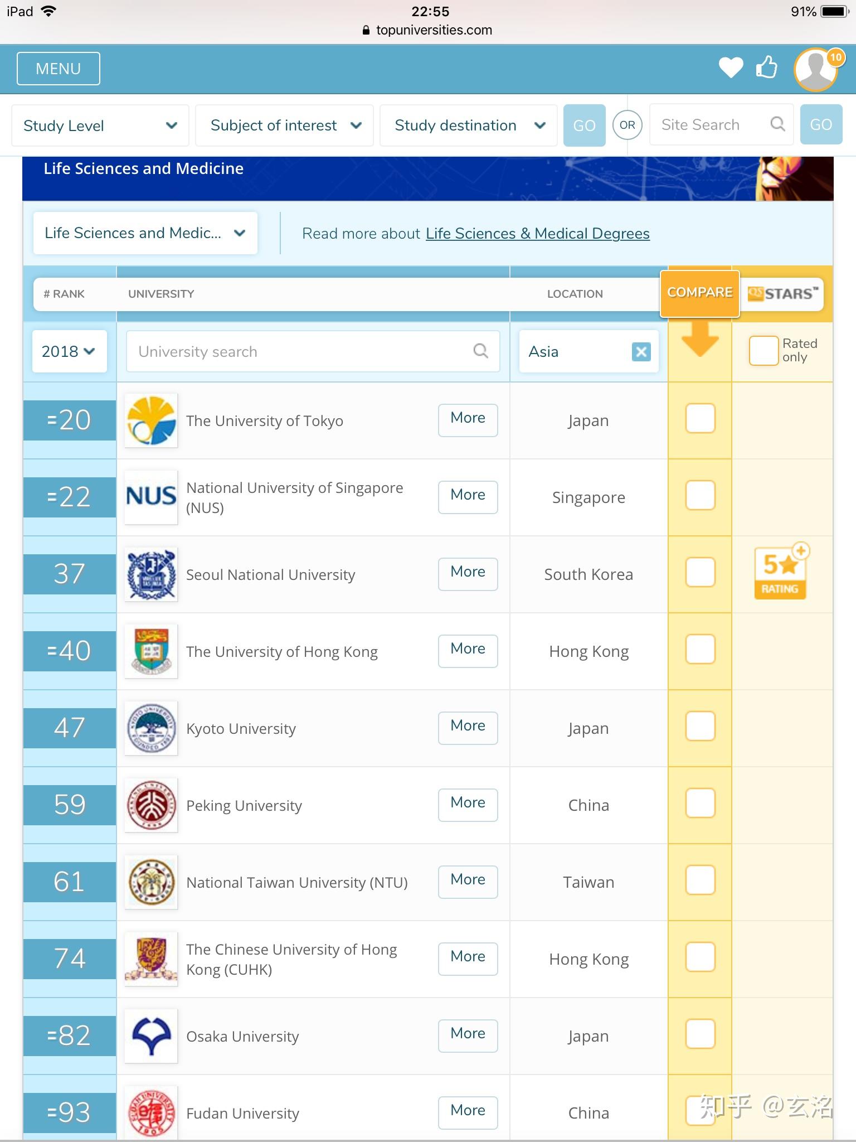This screenshot has width=856, height=1142.
Task: Tap the Site Search magnifier icon
Action: 777,124
